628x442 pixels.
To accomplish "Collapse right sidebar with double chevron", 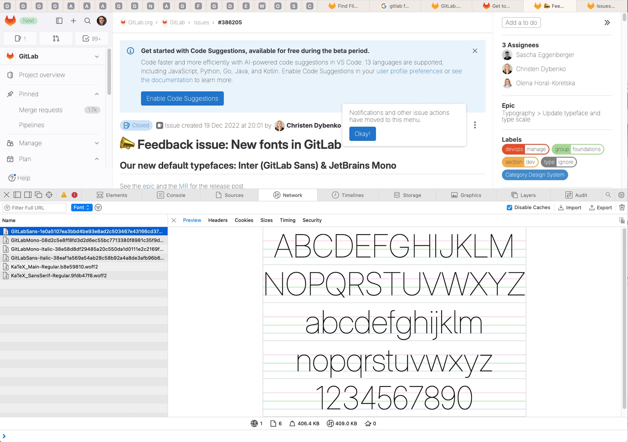I will (607, 23).
